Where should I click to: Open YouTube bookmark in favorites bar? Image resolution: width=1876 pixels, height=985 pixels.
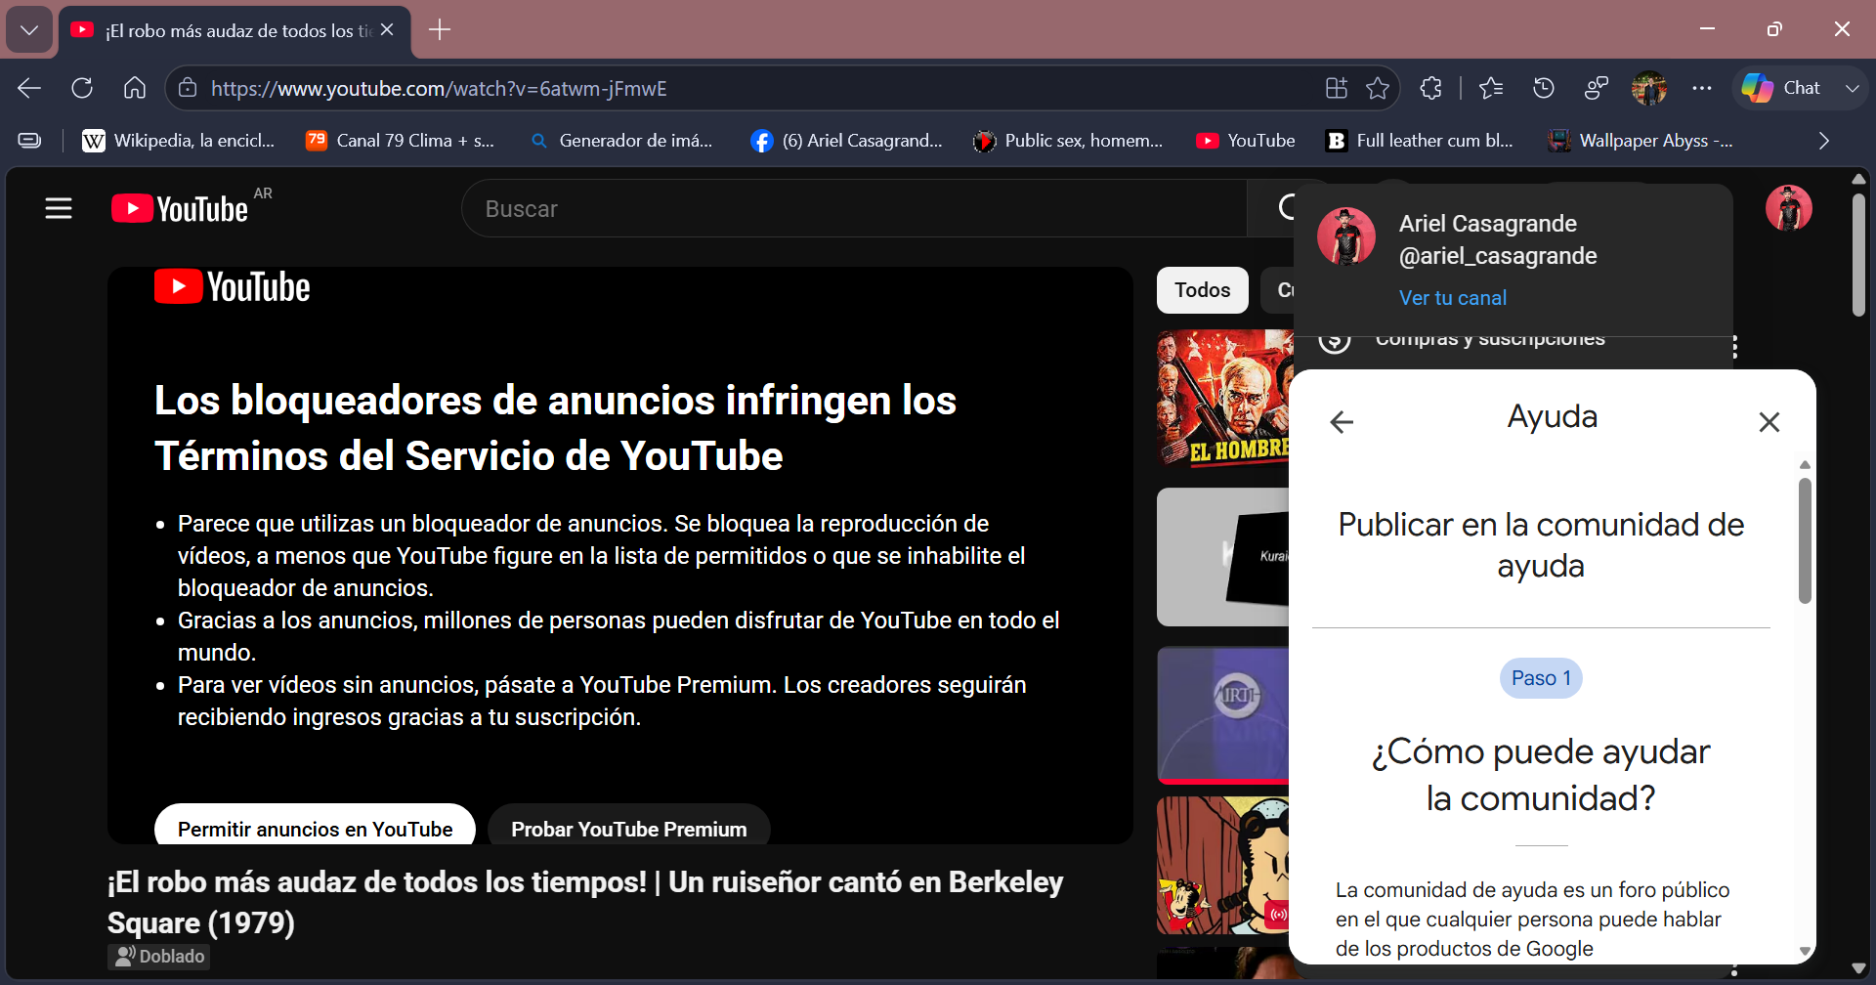(x=1246, y=141)
